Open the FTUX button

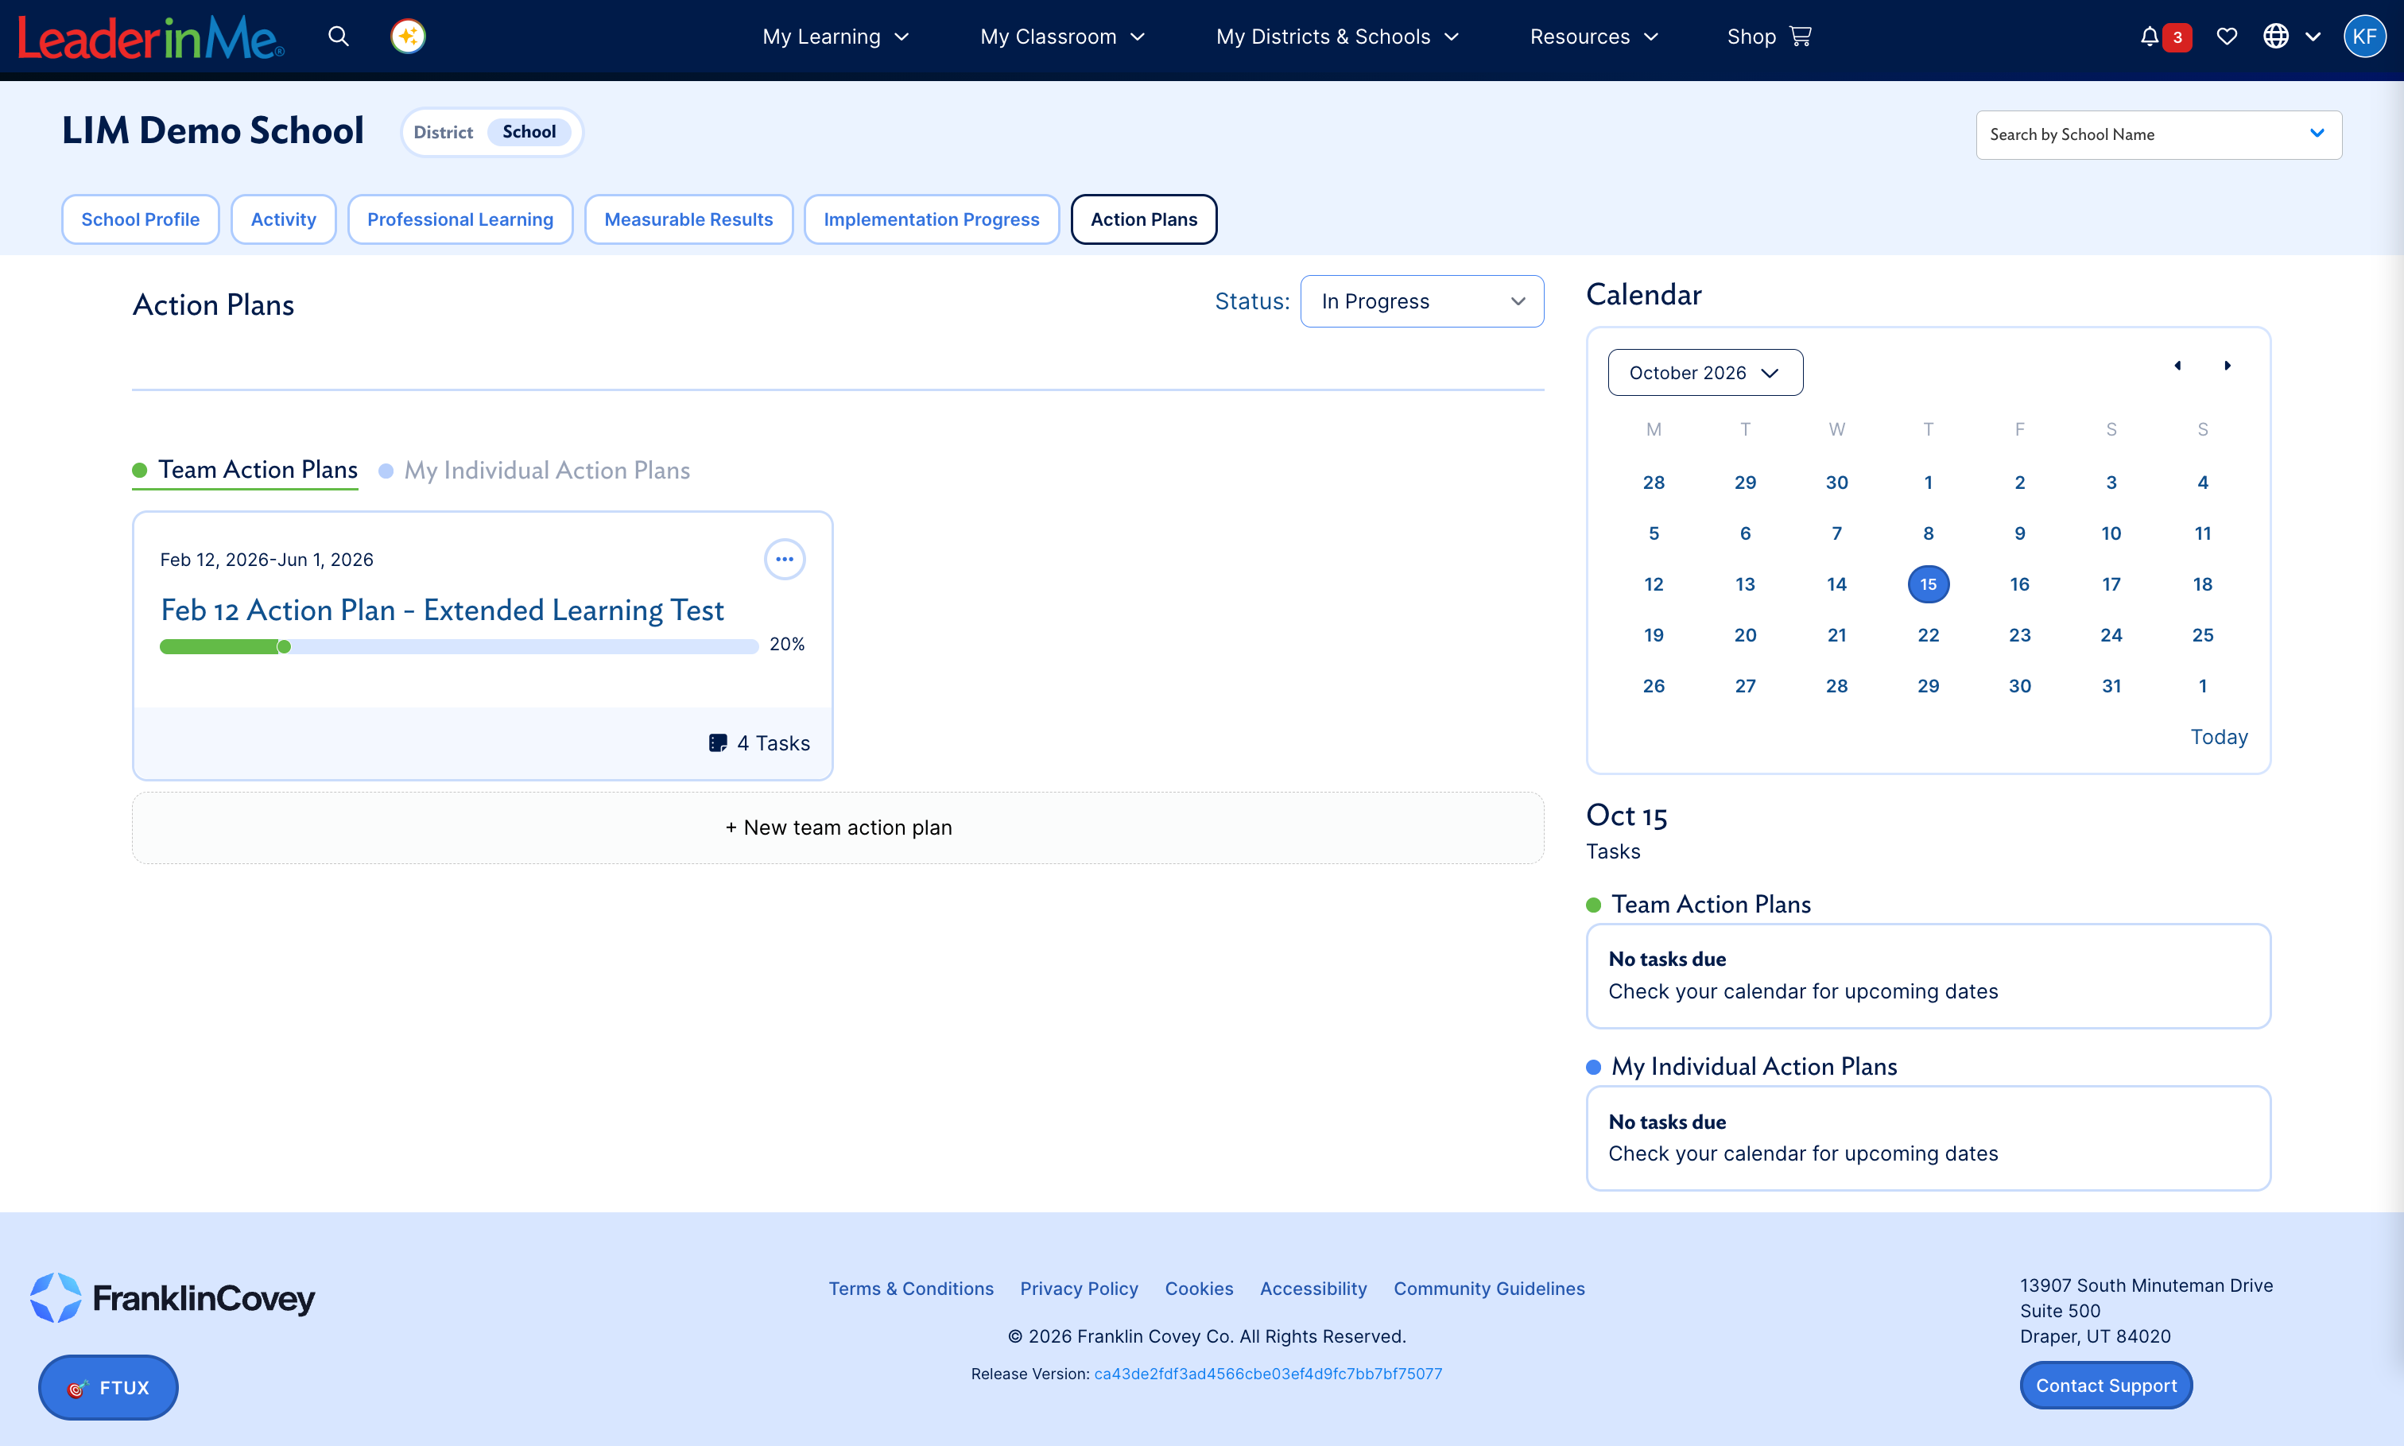coord(108,1387)
